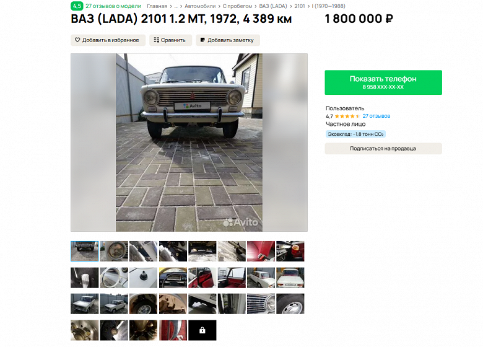The image size is (483, 347).
Task: Click the heart icon to add to favorites
Action: [x=77, y=40]
